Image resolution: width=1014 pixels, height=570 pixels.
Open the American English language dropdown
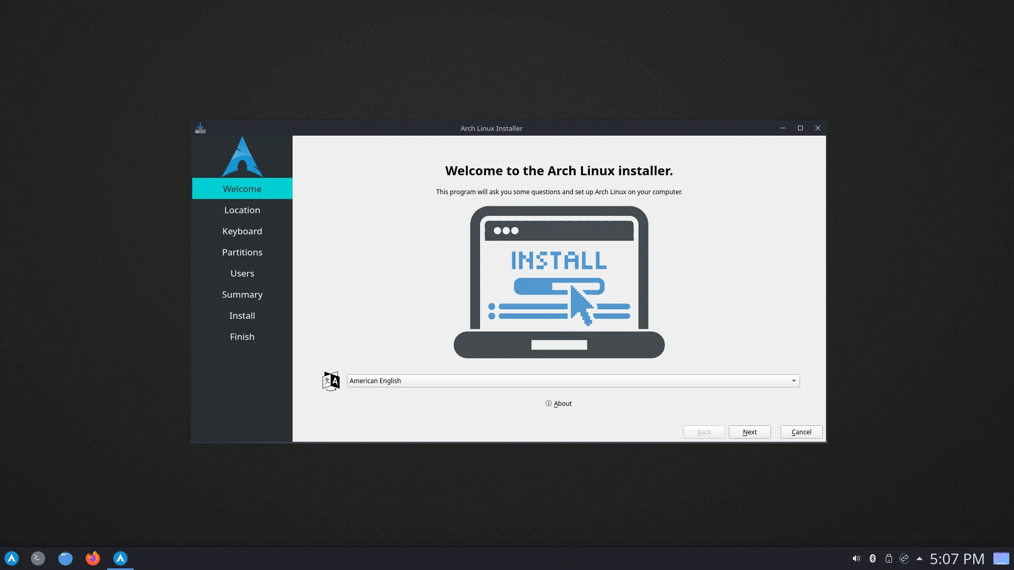pos(568,381)
